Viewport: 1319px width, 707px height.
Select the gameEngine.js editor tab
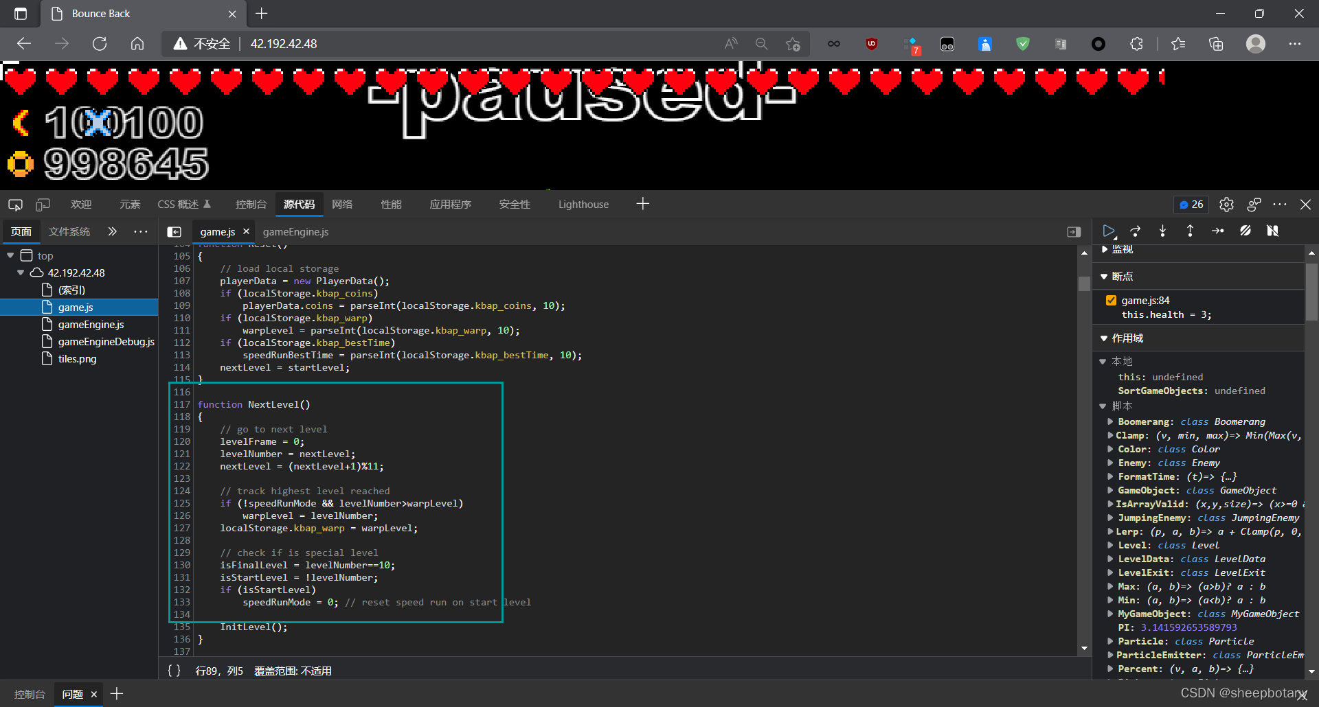click(295, 232)
